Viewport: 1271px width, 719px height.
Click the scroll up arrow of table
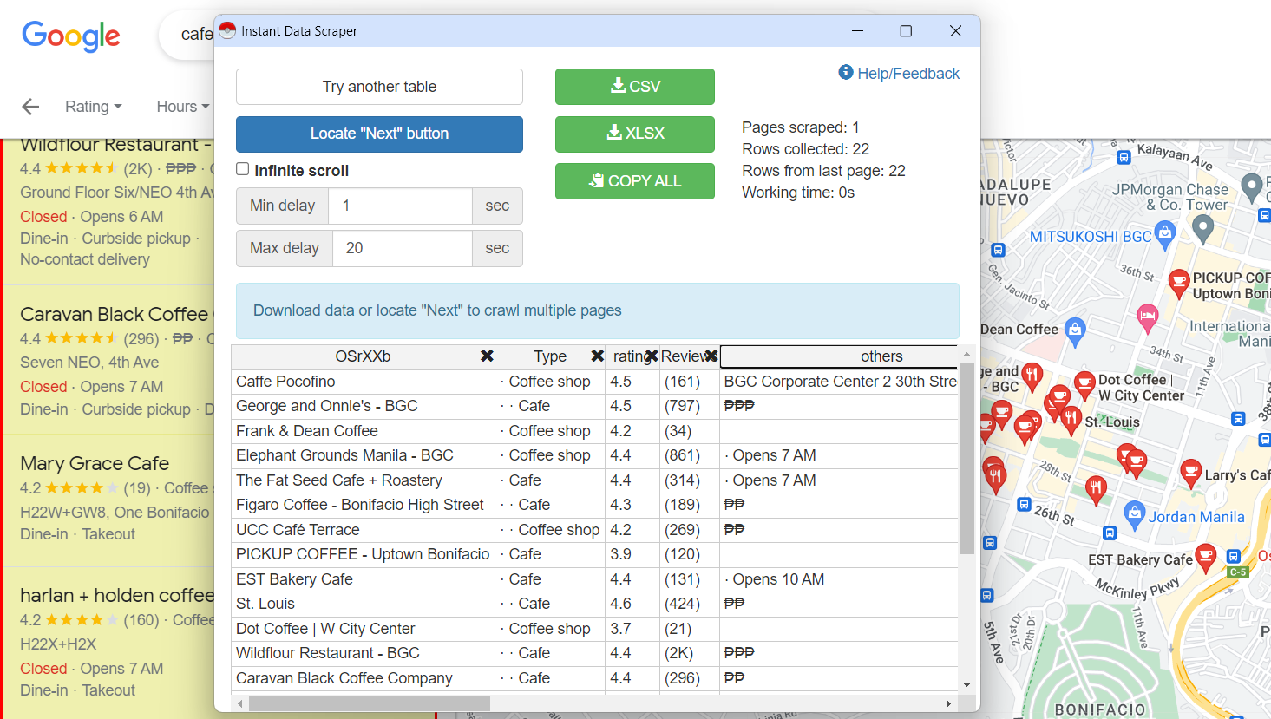966,354
